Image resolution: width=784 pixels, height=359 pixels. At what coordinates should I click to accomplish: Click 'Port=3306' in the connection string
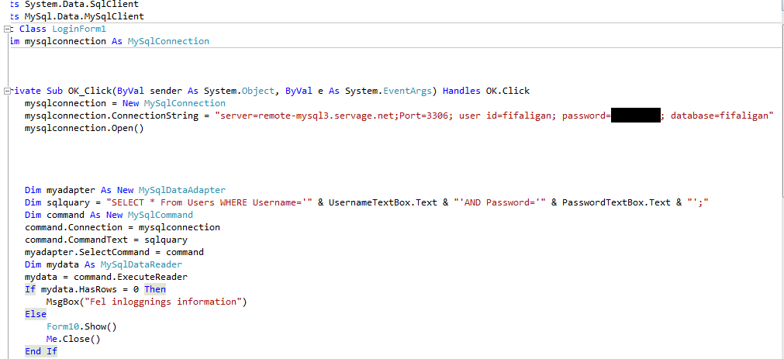[x=424, y=116]
